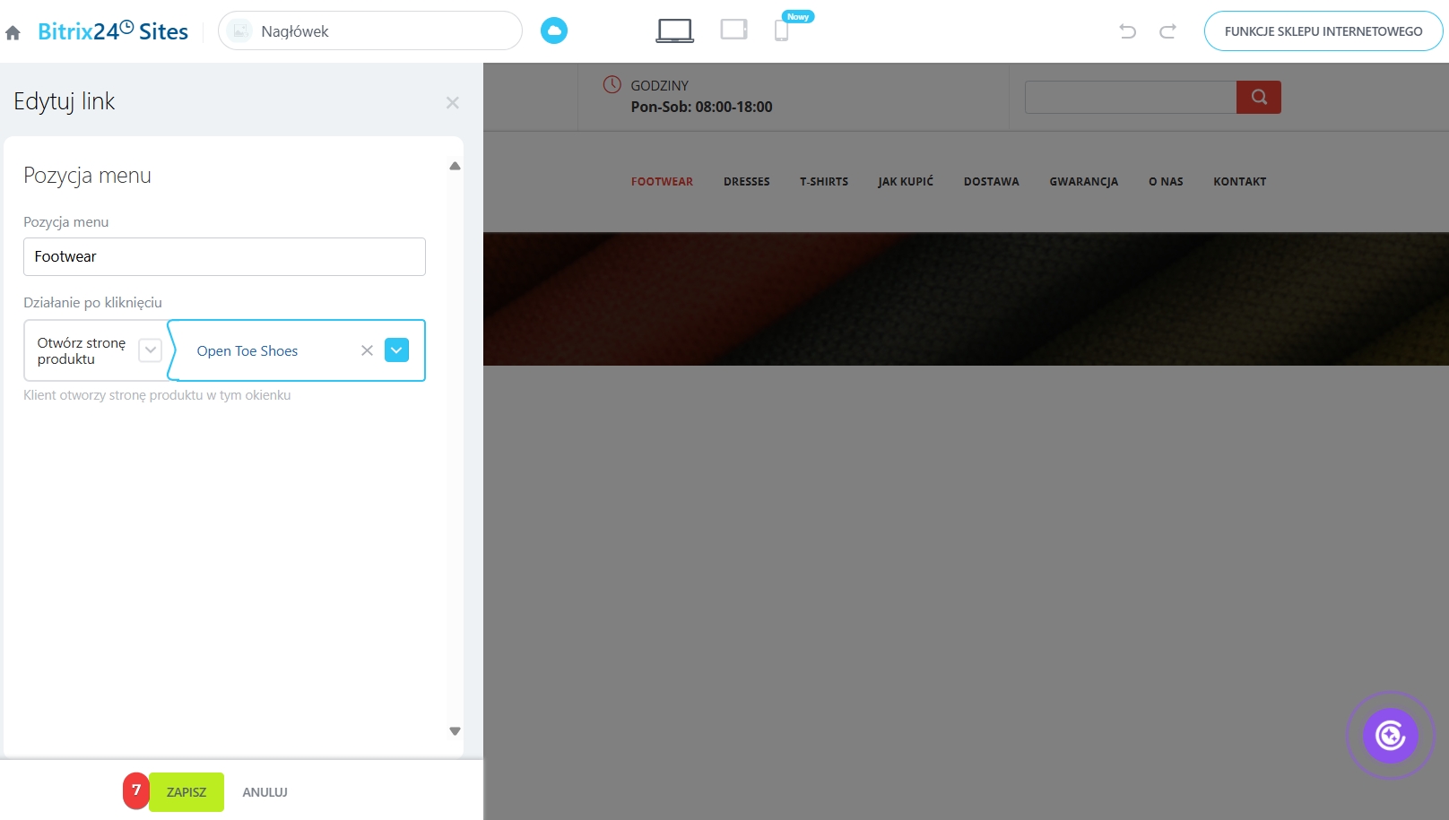The width and height of the screenshot is (1449, 820).
Task: Redo the last change
Action: [1167, 31]
